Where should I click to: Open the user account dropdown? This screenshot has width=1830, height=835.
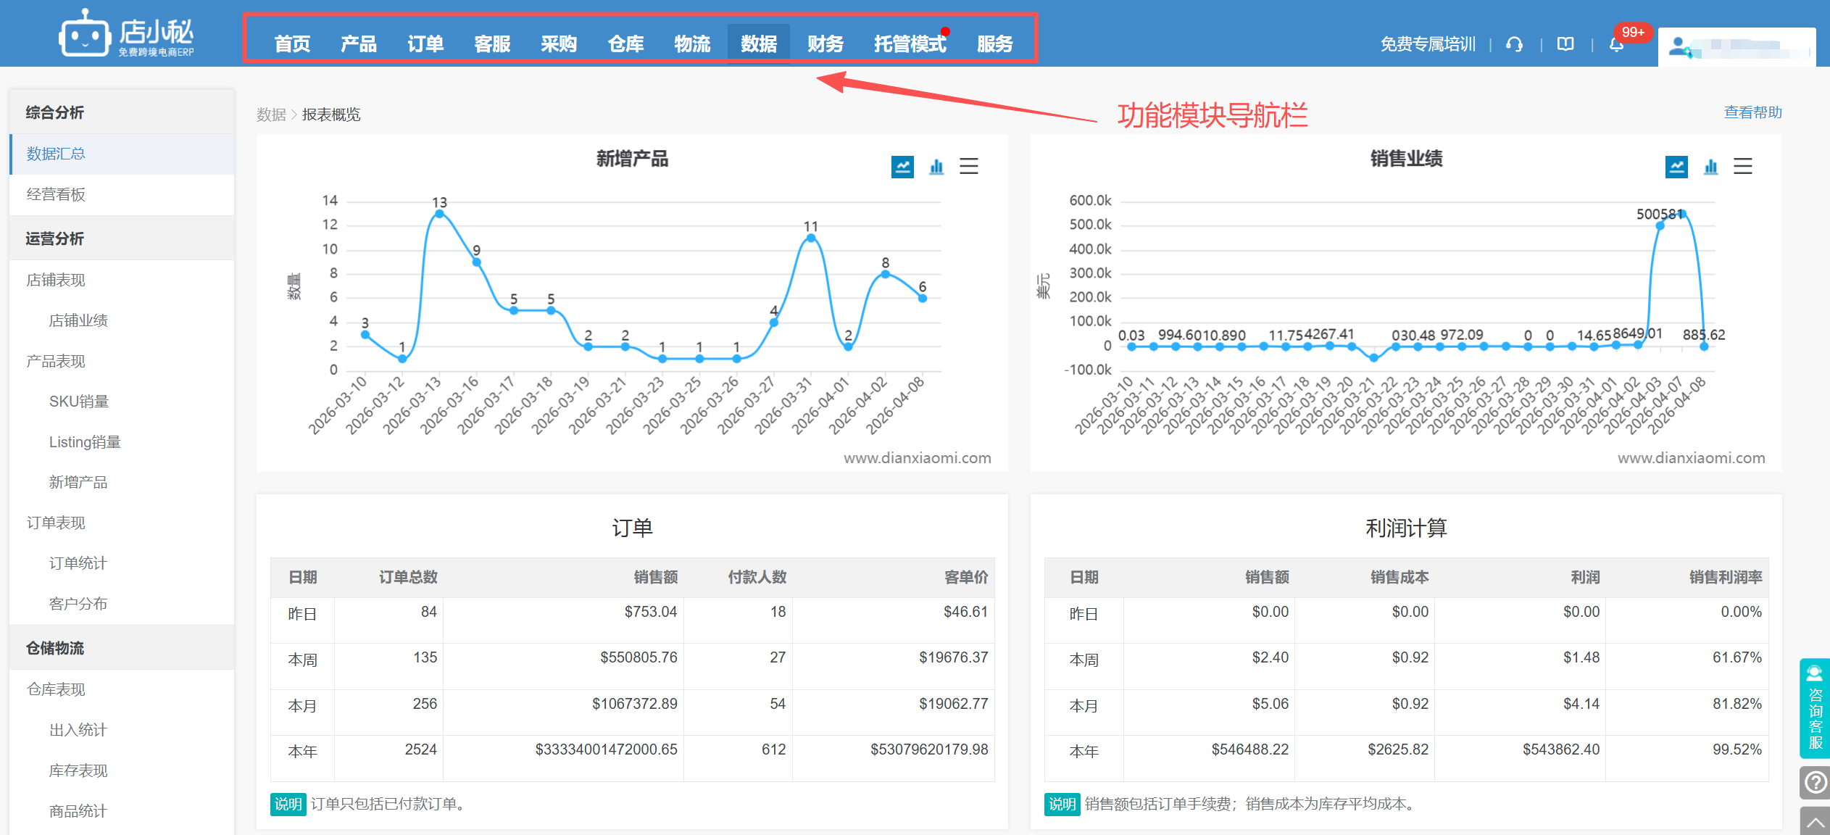pyautogui.click(x=1737, y=48)
